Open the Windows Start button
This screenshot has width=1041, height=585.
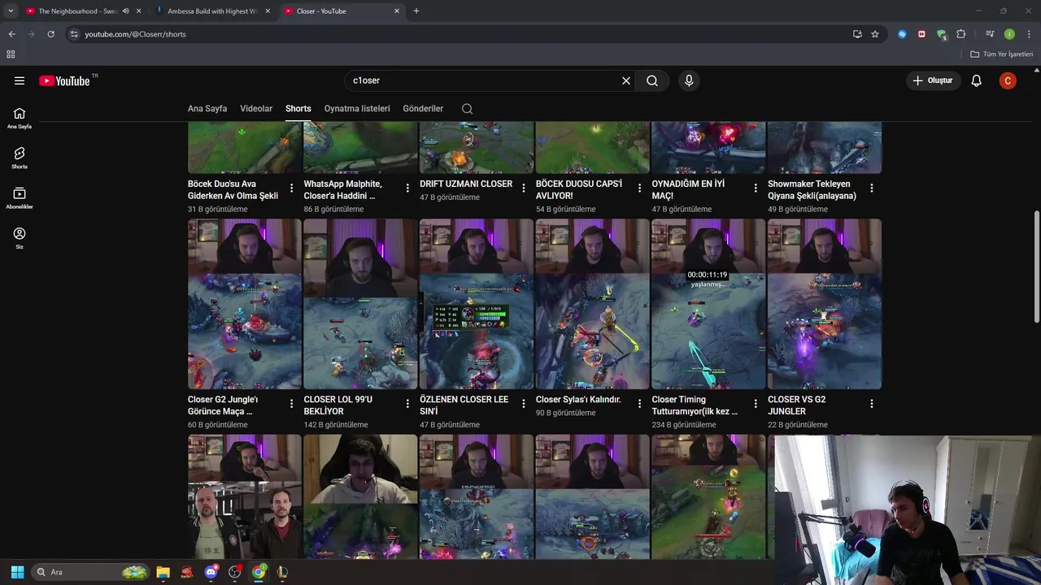[x=17, y=572]
